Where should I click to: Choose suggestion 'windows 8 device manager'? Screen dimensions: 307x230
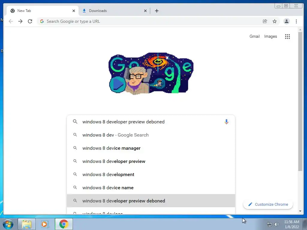click(151, 148)
